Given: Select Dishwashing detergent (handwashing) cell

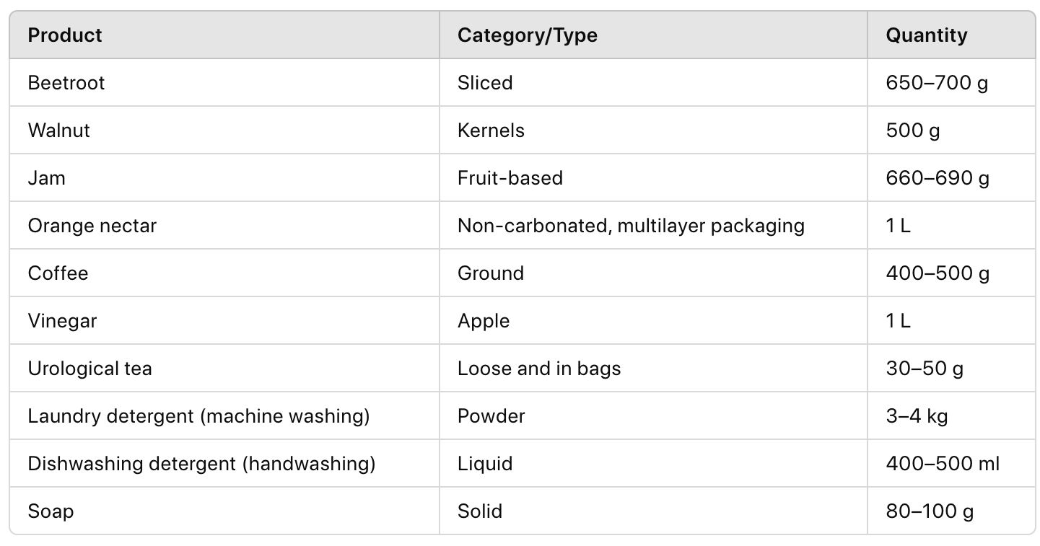Looking at the screenshot, I should (x=201, y=463).
